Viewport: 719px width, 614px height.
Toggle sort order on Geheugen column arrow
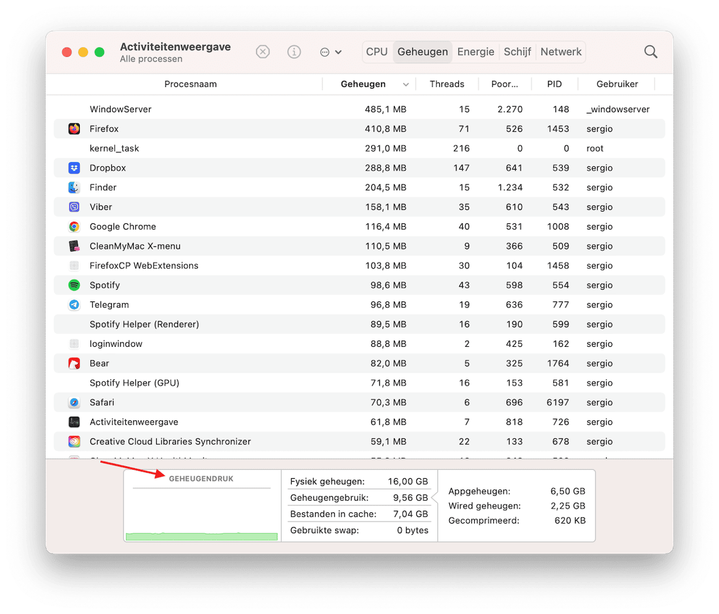click(x=406, y=85)
